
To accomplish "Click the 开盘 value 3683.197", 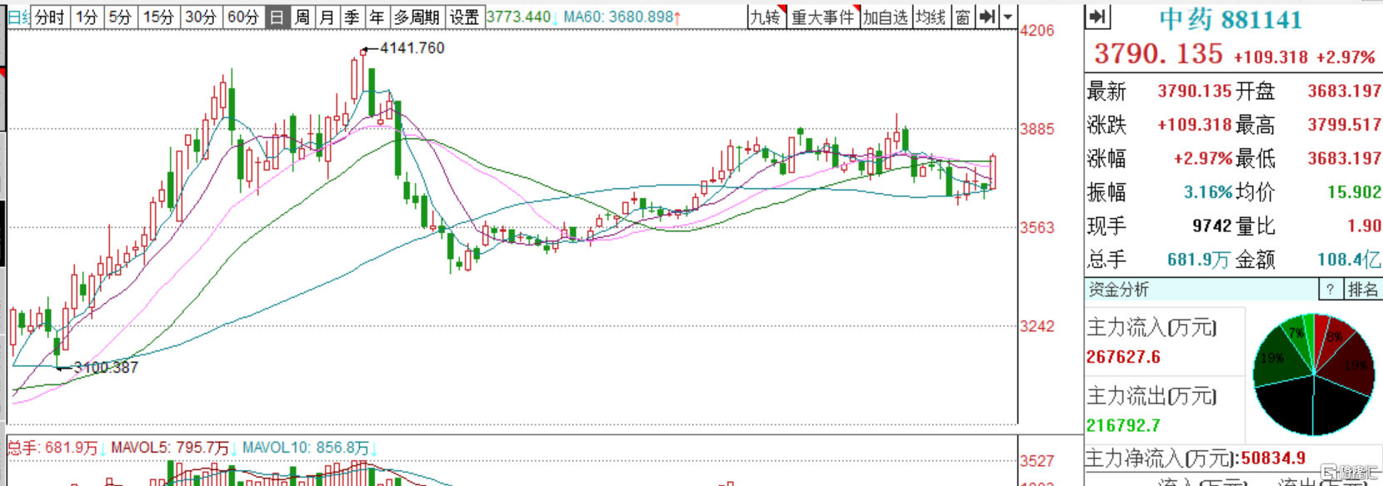I will coord(1345,91).
